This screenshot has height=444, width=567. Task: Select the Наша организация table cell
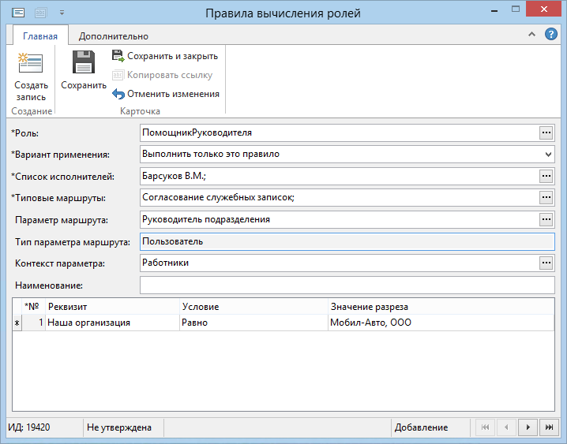pos(112,323)
